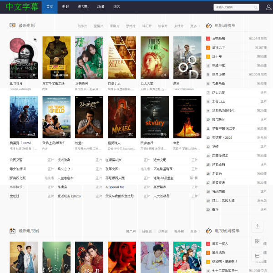Click the floating QR code grid icon
273x273 pixels.
[258, 241]
